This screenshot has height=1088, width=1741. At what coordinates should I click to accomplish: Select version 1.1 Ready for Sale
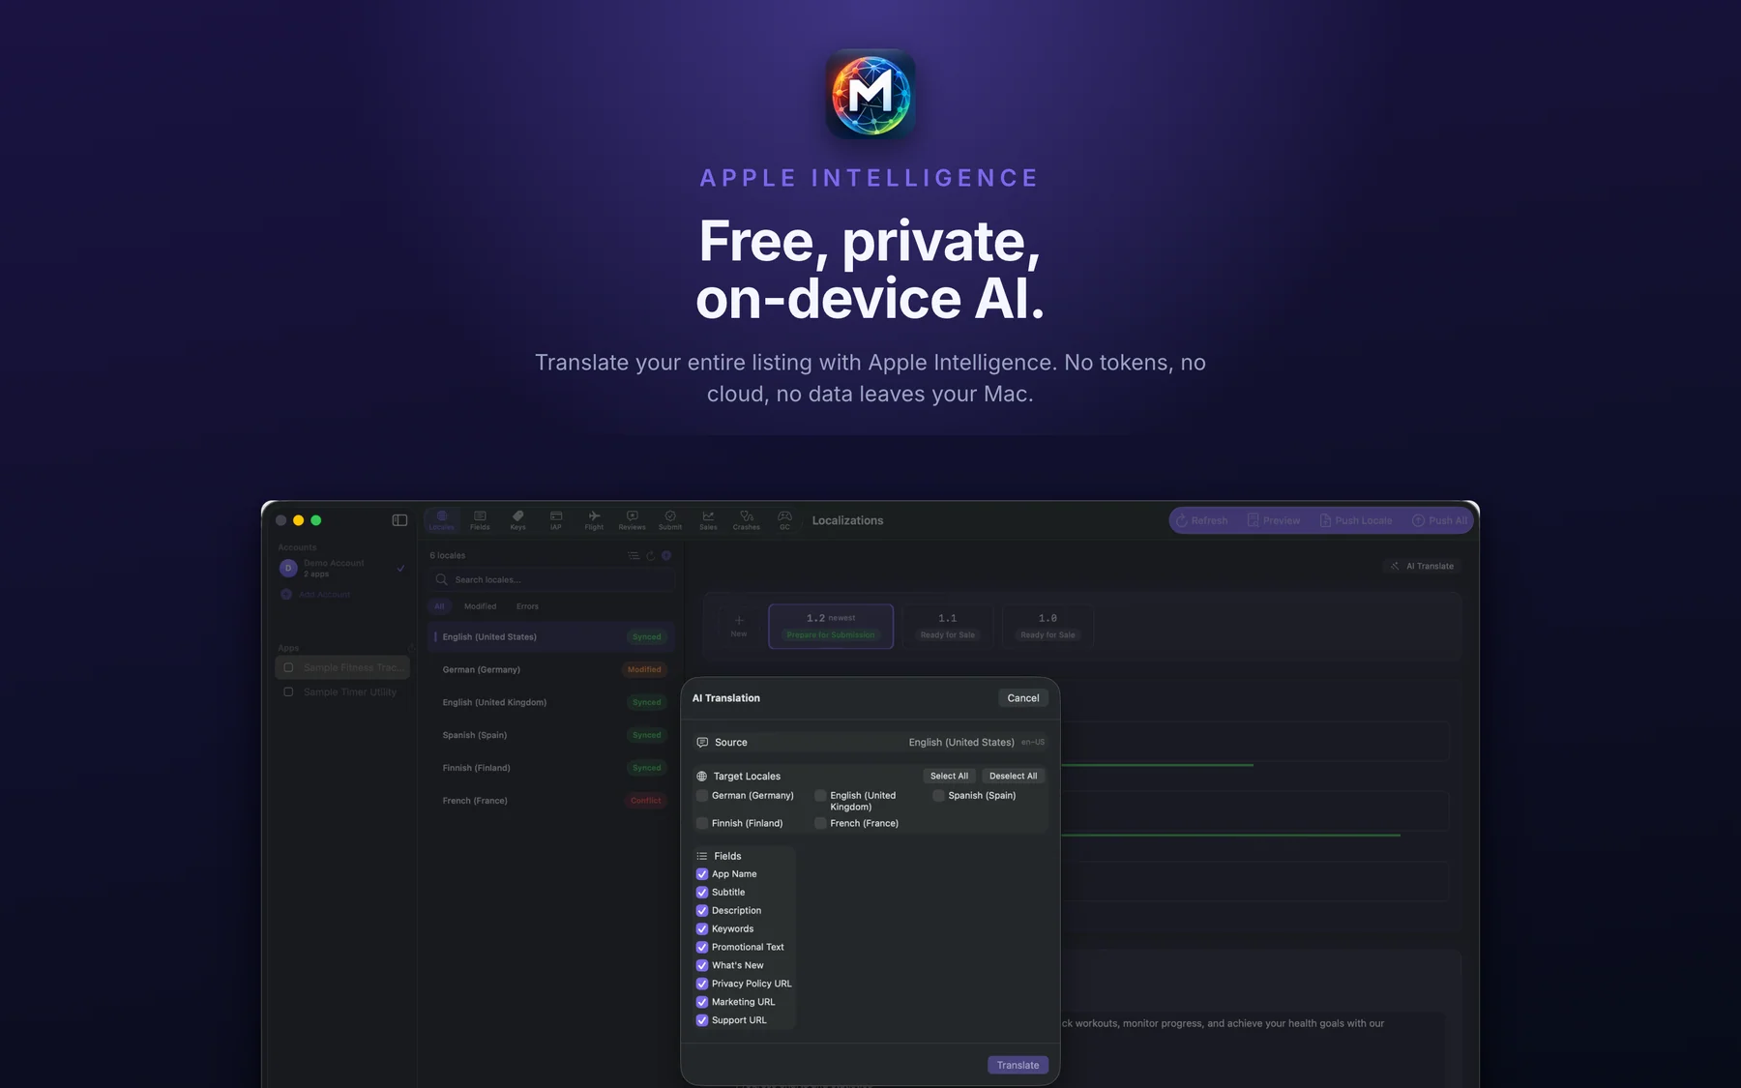coord(947,626)
